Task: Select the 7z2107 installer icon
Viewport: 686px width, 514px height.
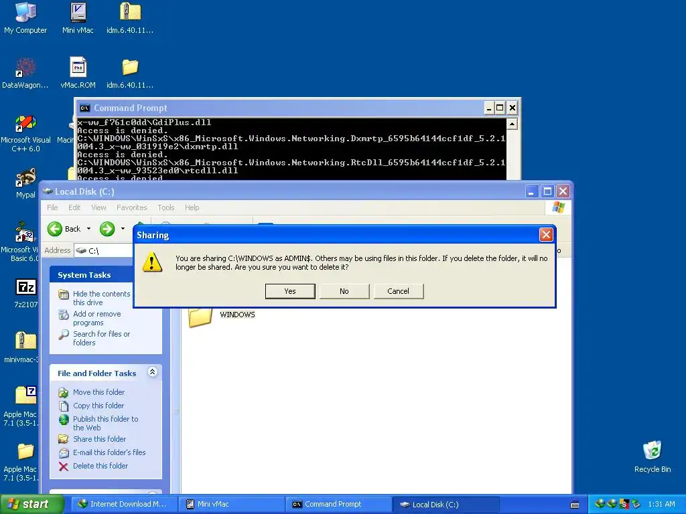Action: click(x=26, y=287)
